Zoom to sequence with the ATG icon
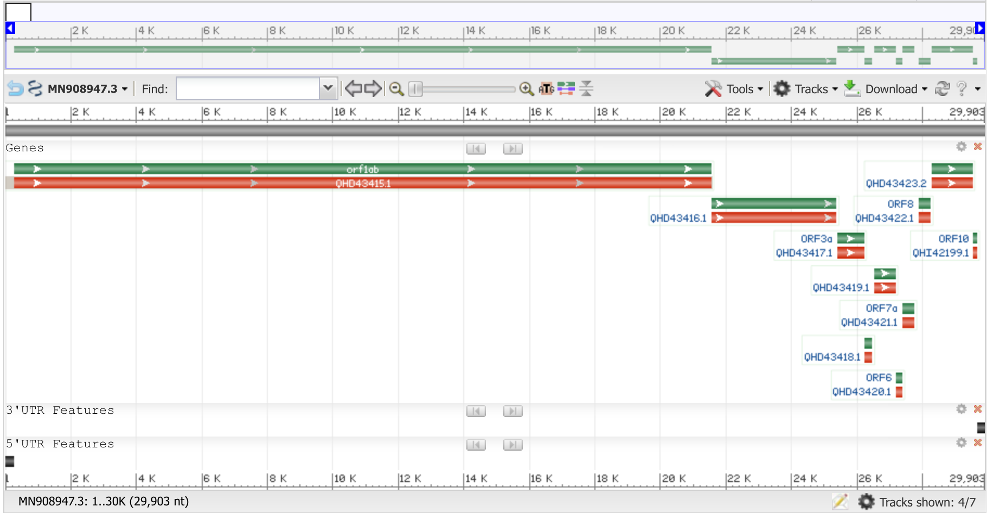The height and width of the screenshot is (513, 987). tap(546, 88)
